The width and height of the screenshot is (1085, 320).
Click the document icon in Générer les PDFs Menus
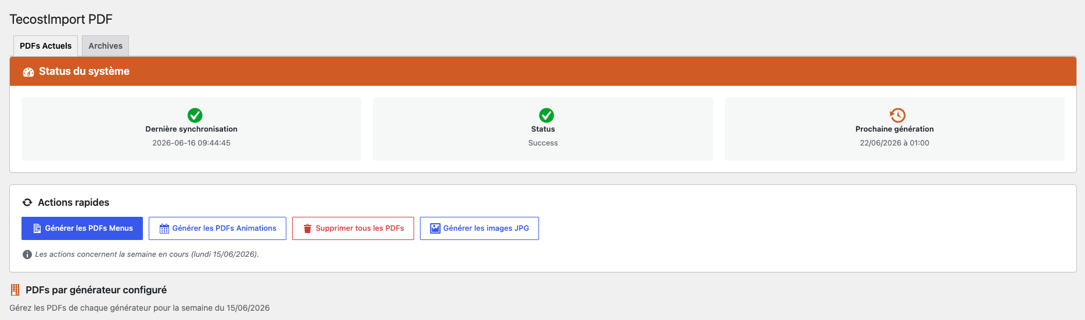coord(37,228)
